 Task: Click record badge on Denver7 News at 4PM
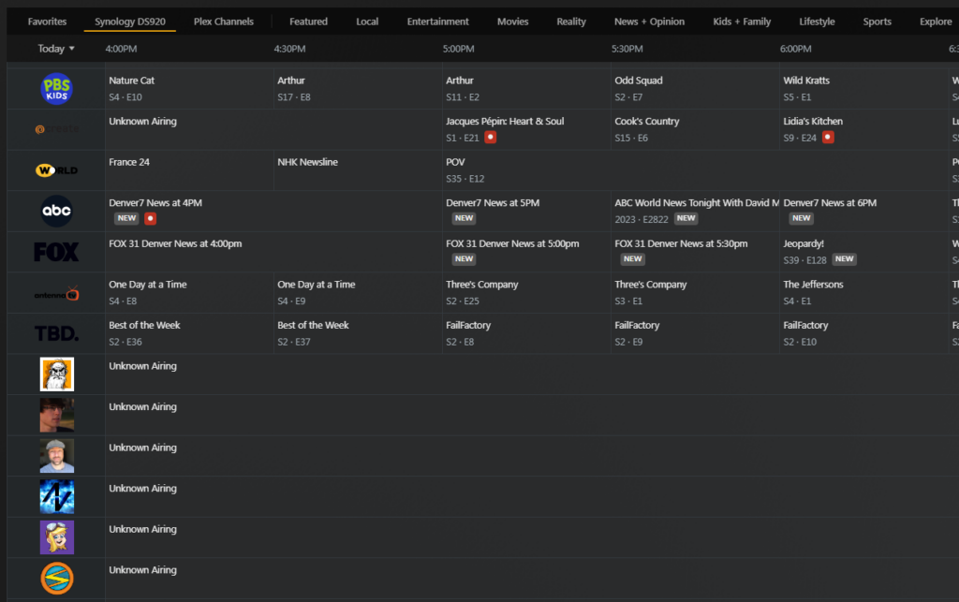[x=151, y=219]
